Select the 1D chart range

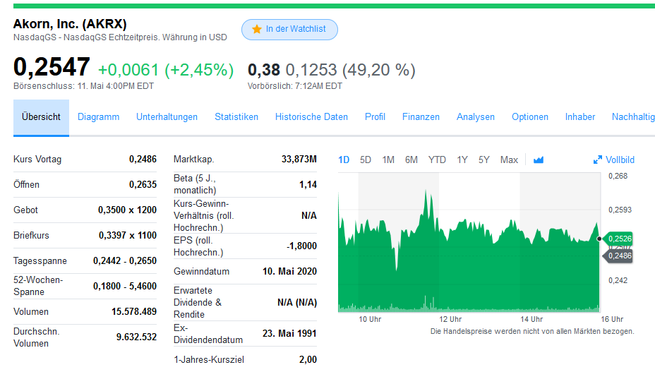[x=344, y=160]
